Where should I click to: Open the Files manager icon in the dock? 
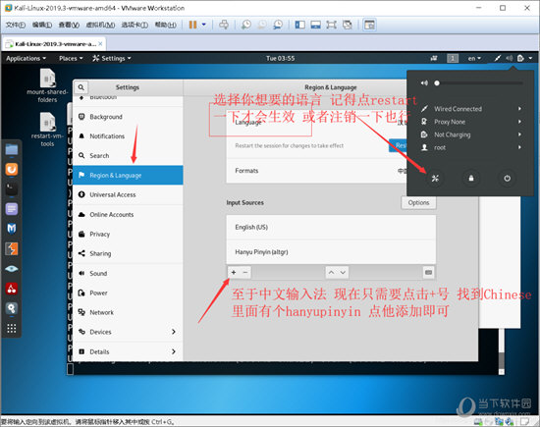point(12,149)
